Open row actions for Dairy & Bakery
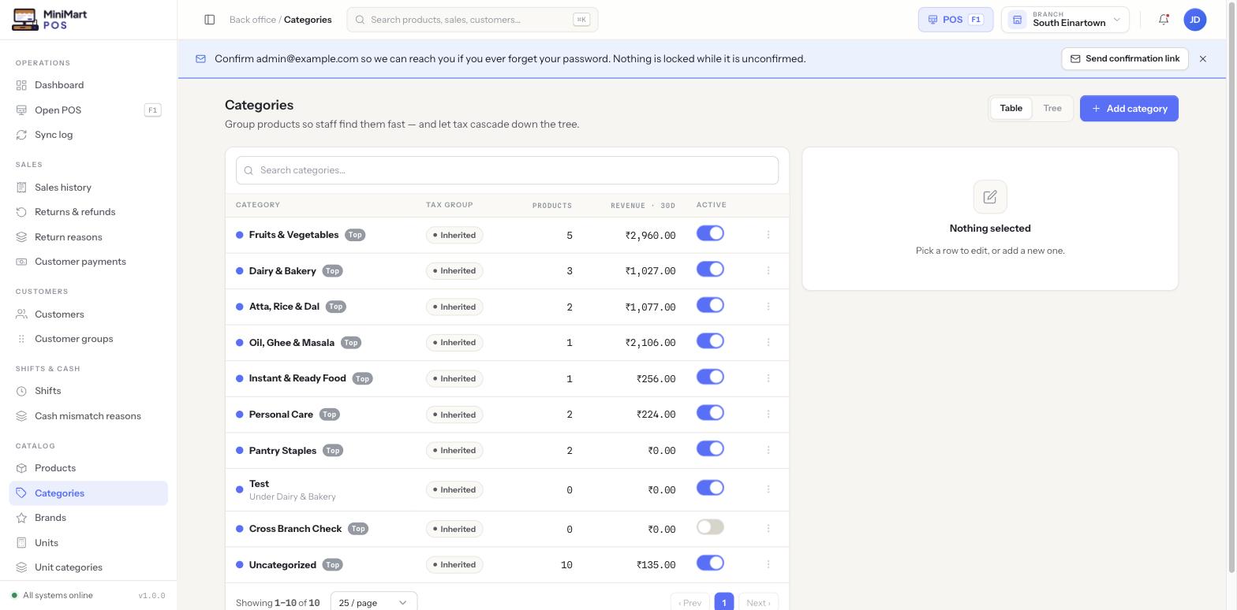1237x610 pixels. [768, 270]
